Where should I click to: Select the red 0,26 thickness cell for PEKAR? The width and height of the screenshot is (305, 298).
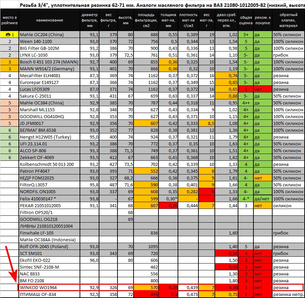click(168, 205)
